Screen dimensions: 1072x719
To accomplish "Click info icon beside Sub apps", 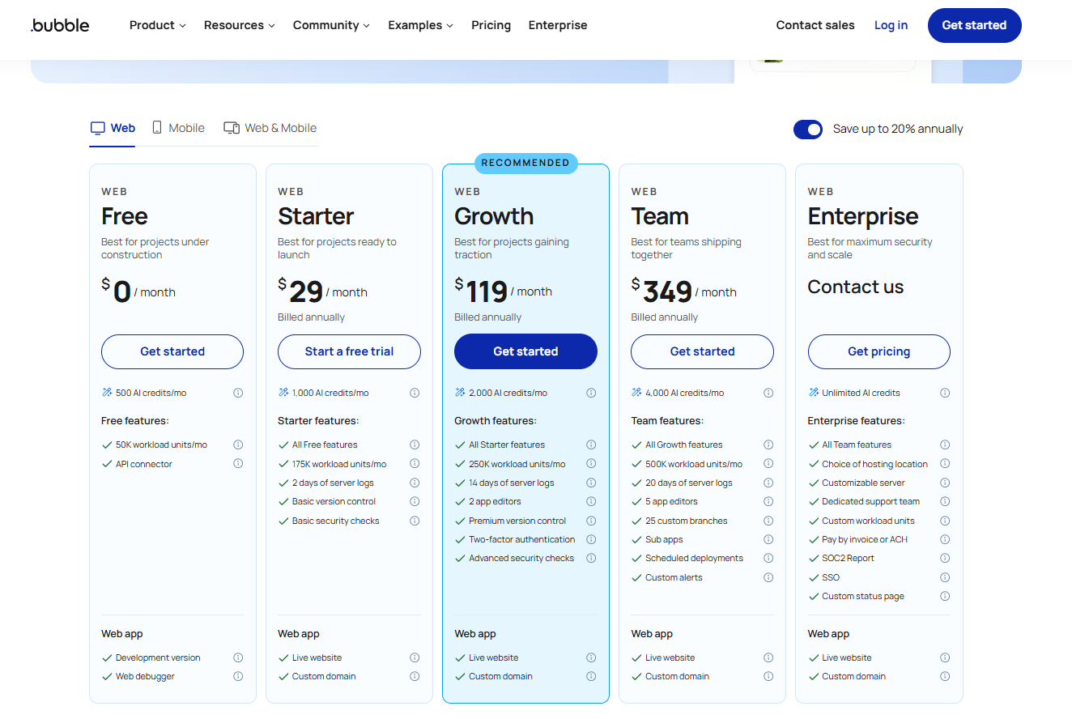I will coord(768,539).
